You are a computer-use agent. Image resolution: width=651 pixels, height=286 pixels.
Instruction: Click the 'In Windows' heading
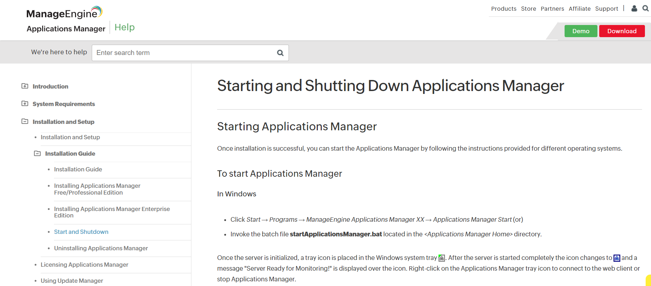click(x=237, y=194)
